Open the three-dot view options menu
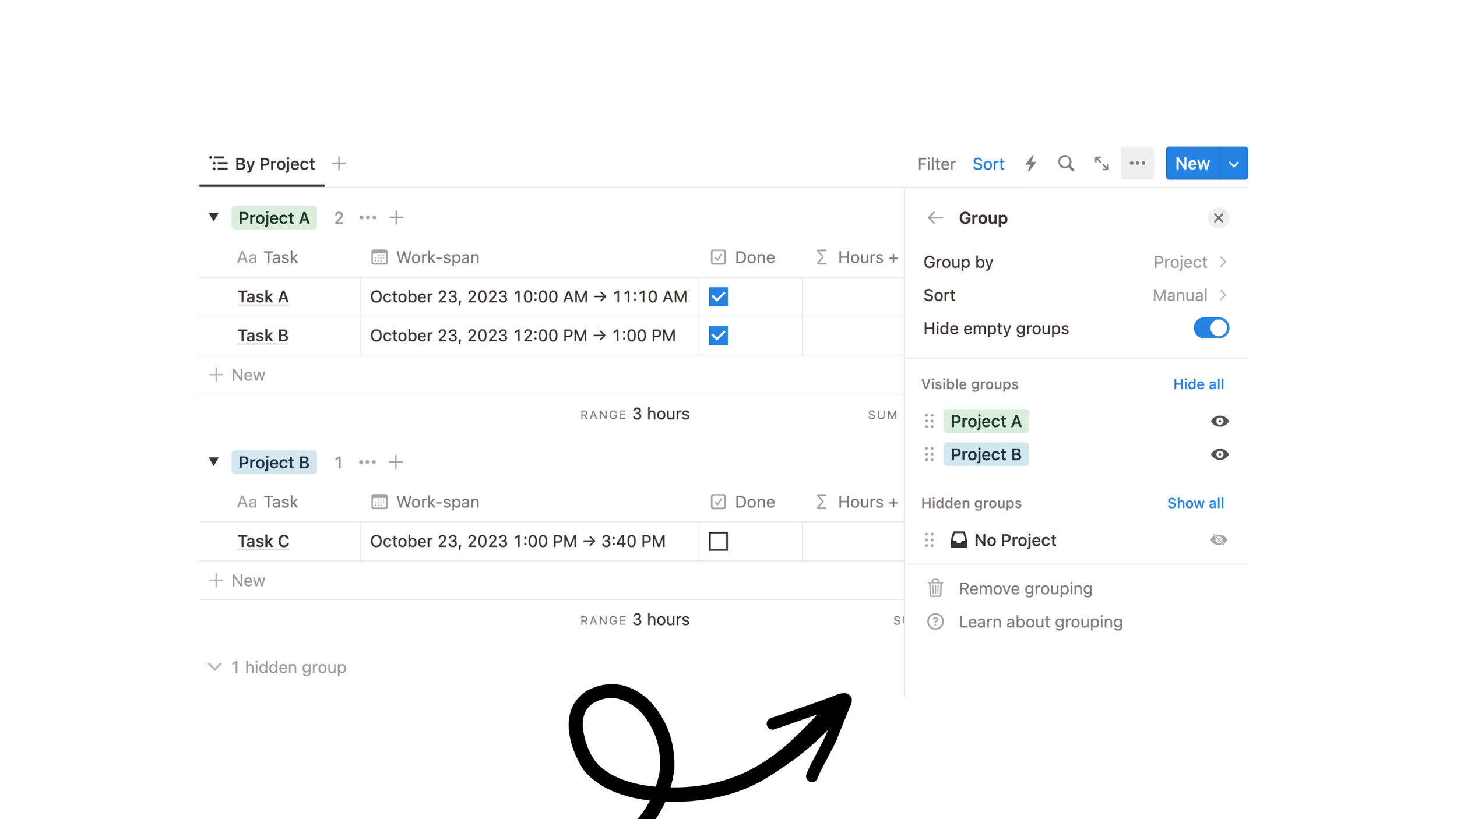 click(x=1137, y=164)
